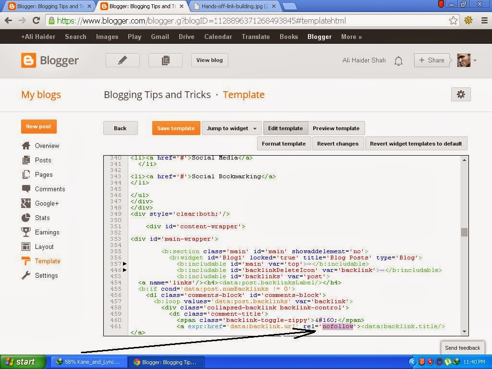Click Revert changes

point(338,143)
